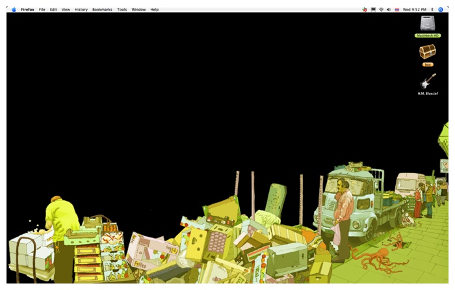Open the Apple menu
The height and width of the screenshot is (290, 455).
pos(14,10)
